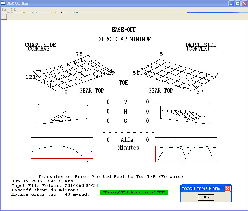
Task: Minimize the UMC ULTIMA window
Action: pos(231,3)
